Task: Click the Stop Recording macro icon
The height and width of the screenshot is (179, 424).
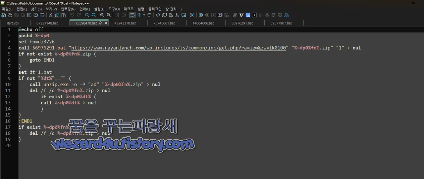Action: 207,15
